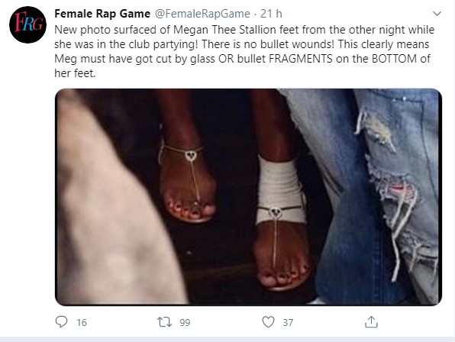Visit the @FemaleRapGame handle link
Viewport: 455px width, 342px height.
202,14
